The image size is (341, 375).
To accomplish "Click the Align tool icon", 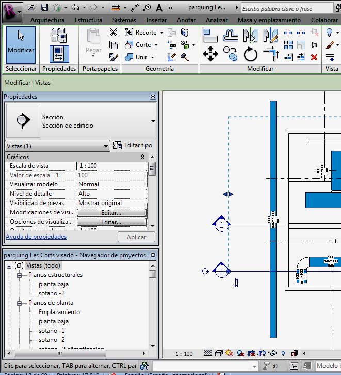I will pyautogui.click(x=210, y=35).
